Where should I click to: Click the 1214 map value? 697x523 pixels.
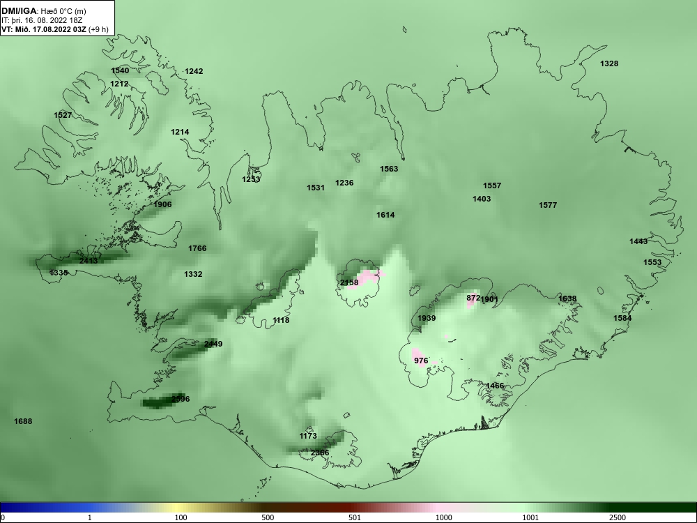[x=180, y=132]
